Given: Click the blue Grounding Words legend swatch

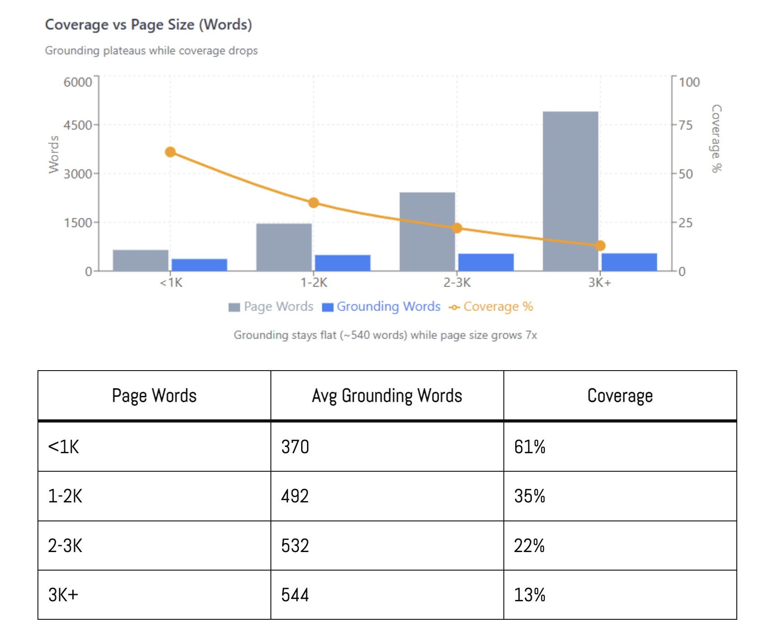Looking at the screenshot, I should (327, 307).
